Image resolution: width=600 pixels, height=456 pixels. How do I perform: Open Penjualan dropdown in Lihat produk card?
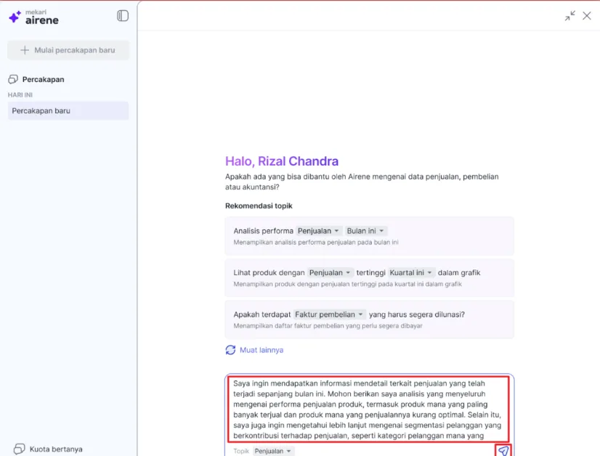point(330,272)
